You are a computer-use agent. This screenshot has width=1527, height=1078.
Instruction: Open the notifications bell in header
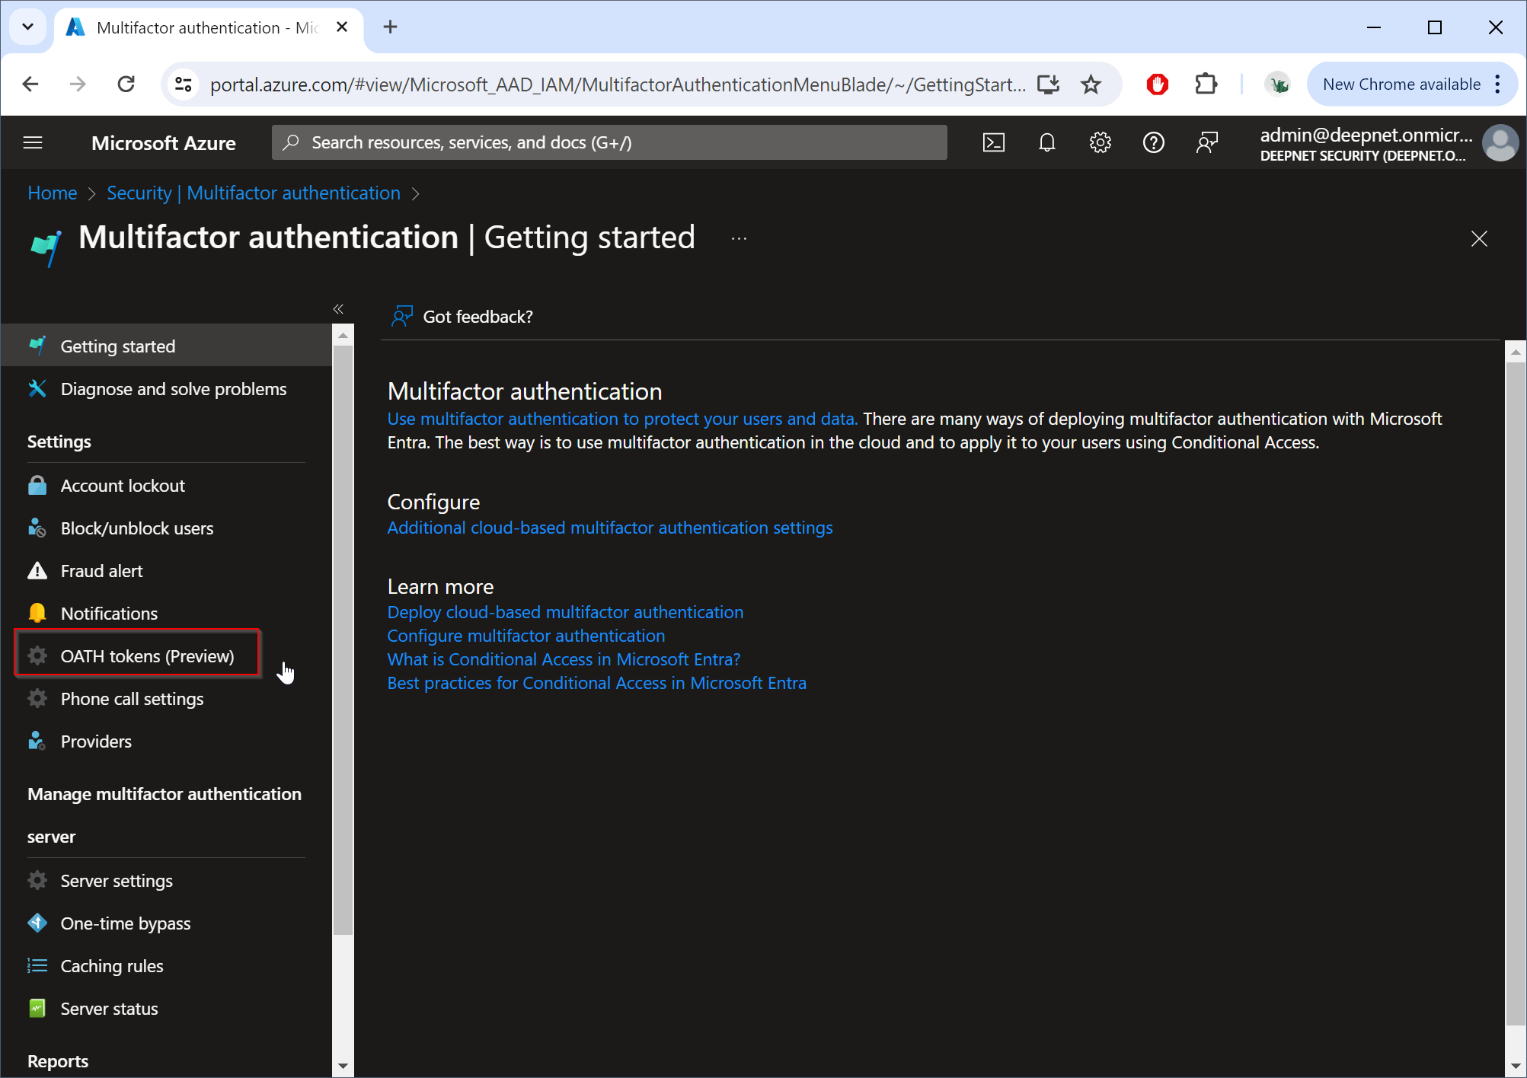(1047, 142)
